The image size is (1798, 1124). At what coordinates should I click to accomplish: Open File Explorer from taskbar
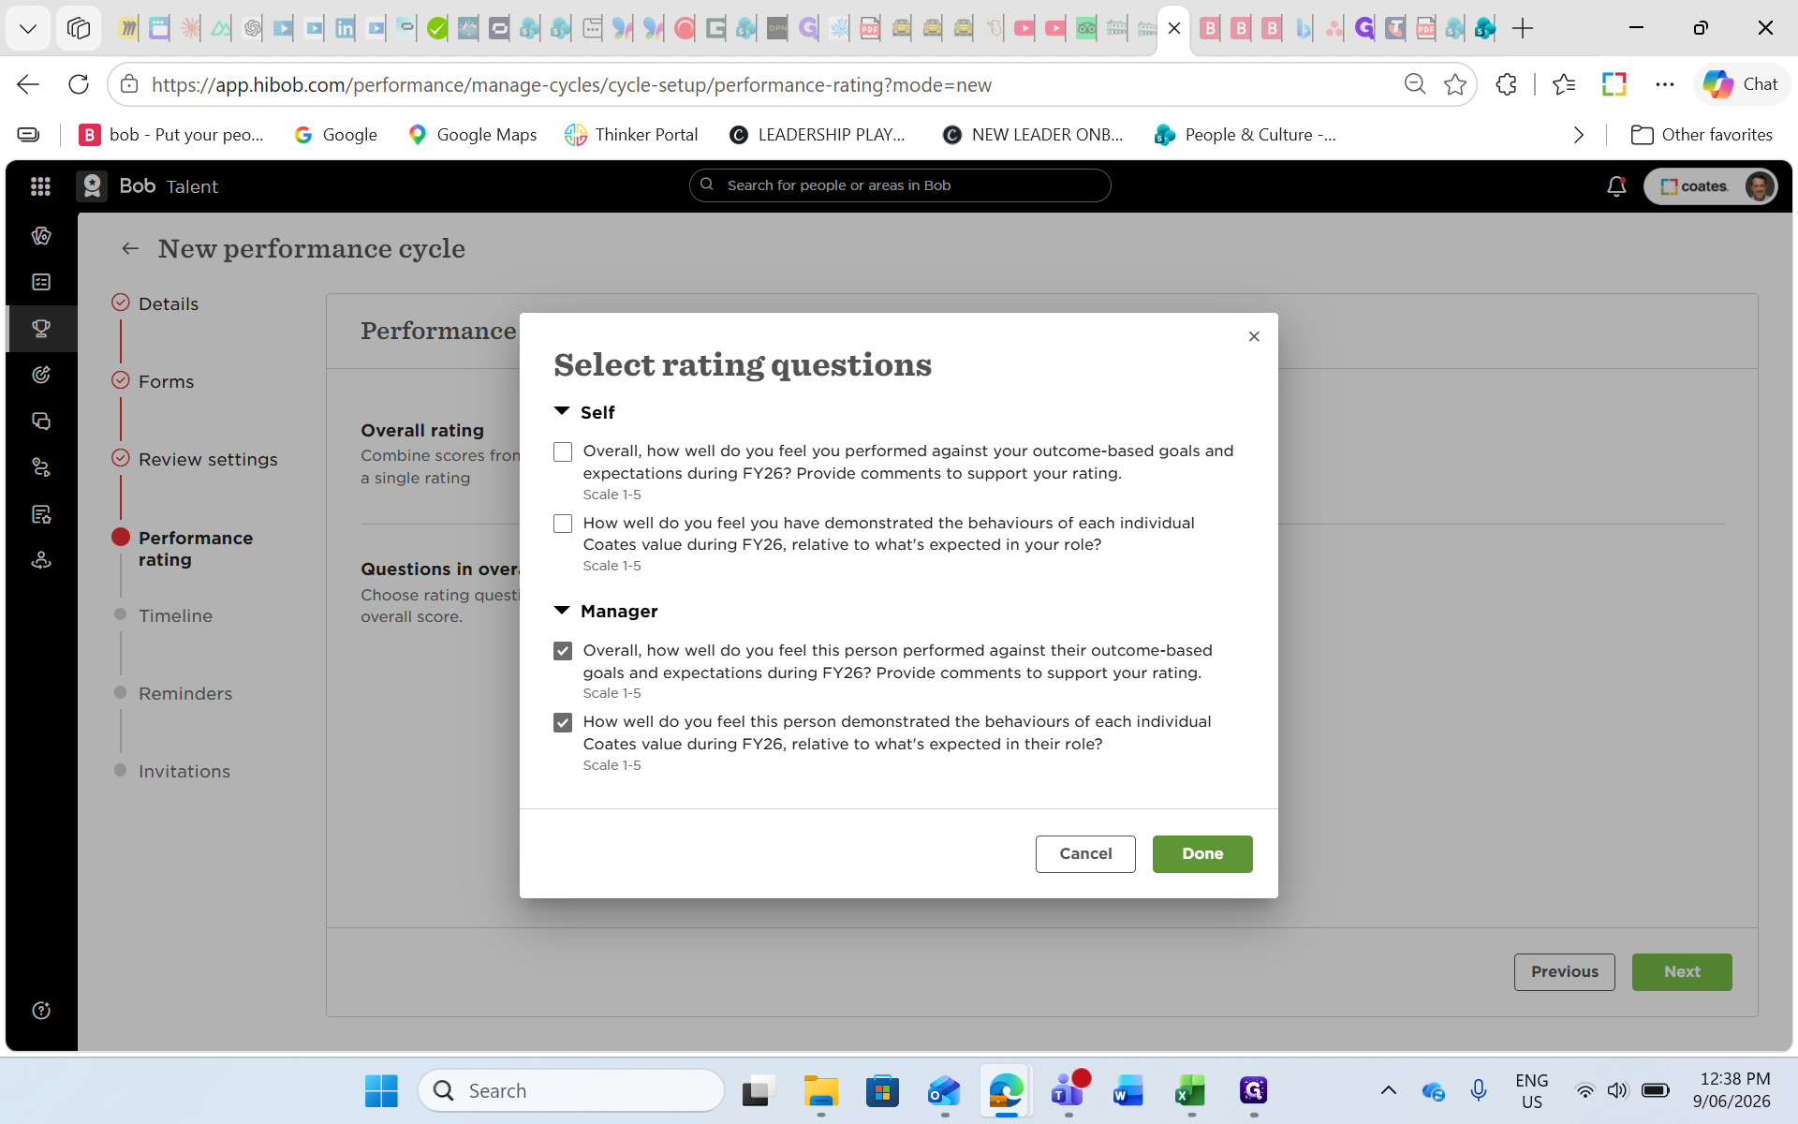(x=820, y=1090)
